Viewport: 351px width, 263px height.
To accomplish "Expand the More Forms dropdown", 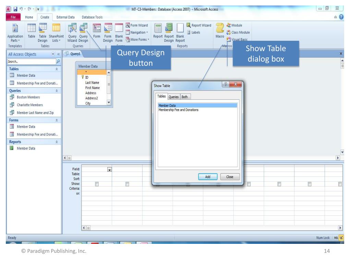I will 137,40.
